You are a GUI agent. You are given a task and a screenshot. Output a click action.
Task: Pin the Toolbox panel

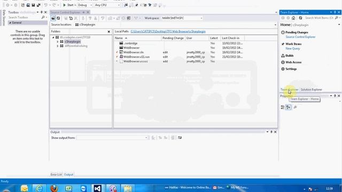42,12
